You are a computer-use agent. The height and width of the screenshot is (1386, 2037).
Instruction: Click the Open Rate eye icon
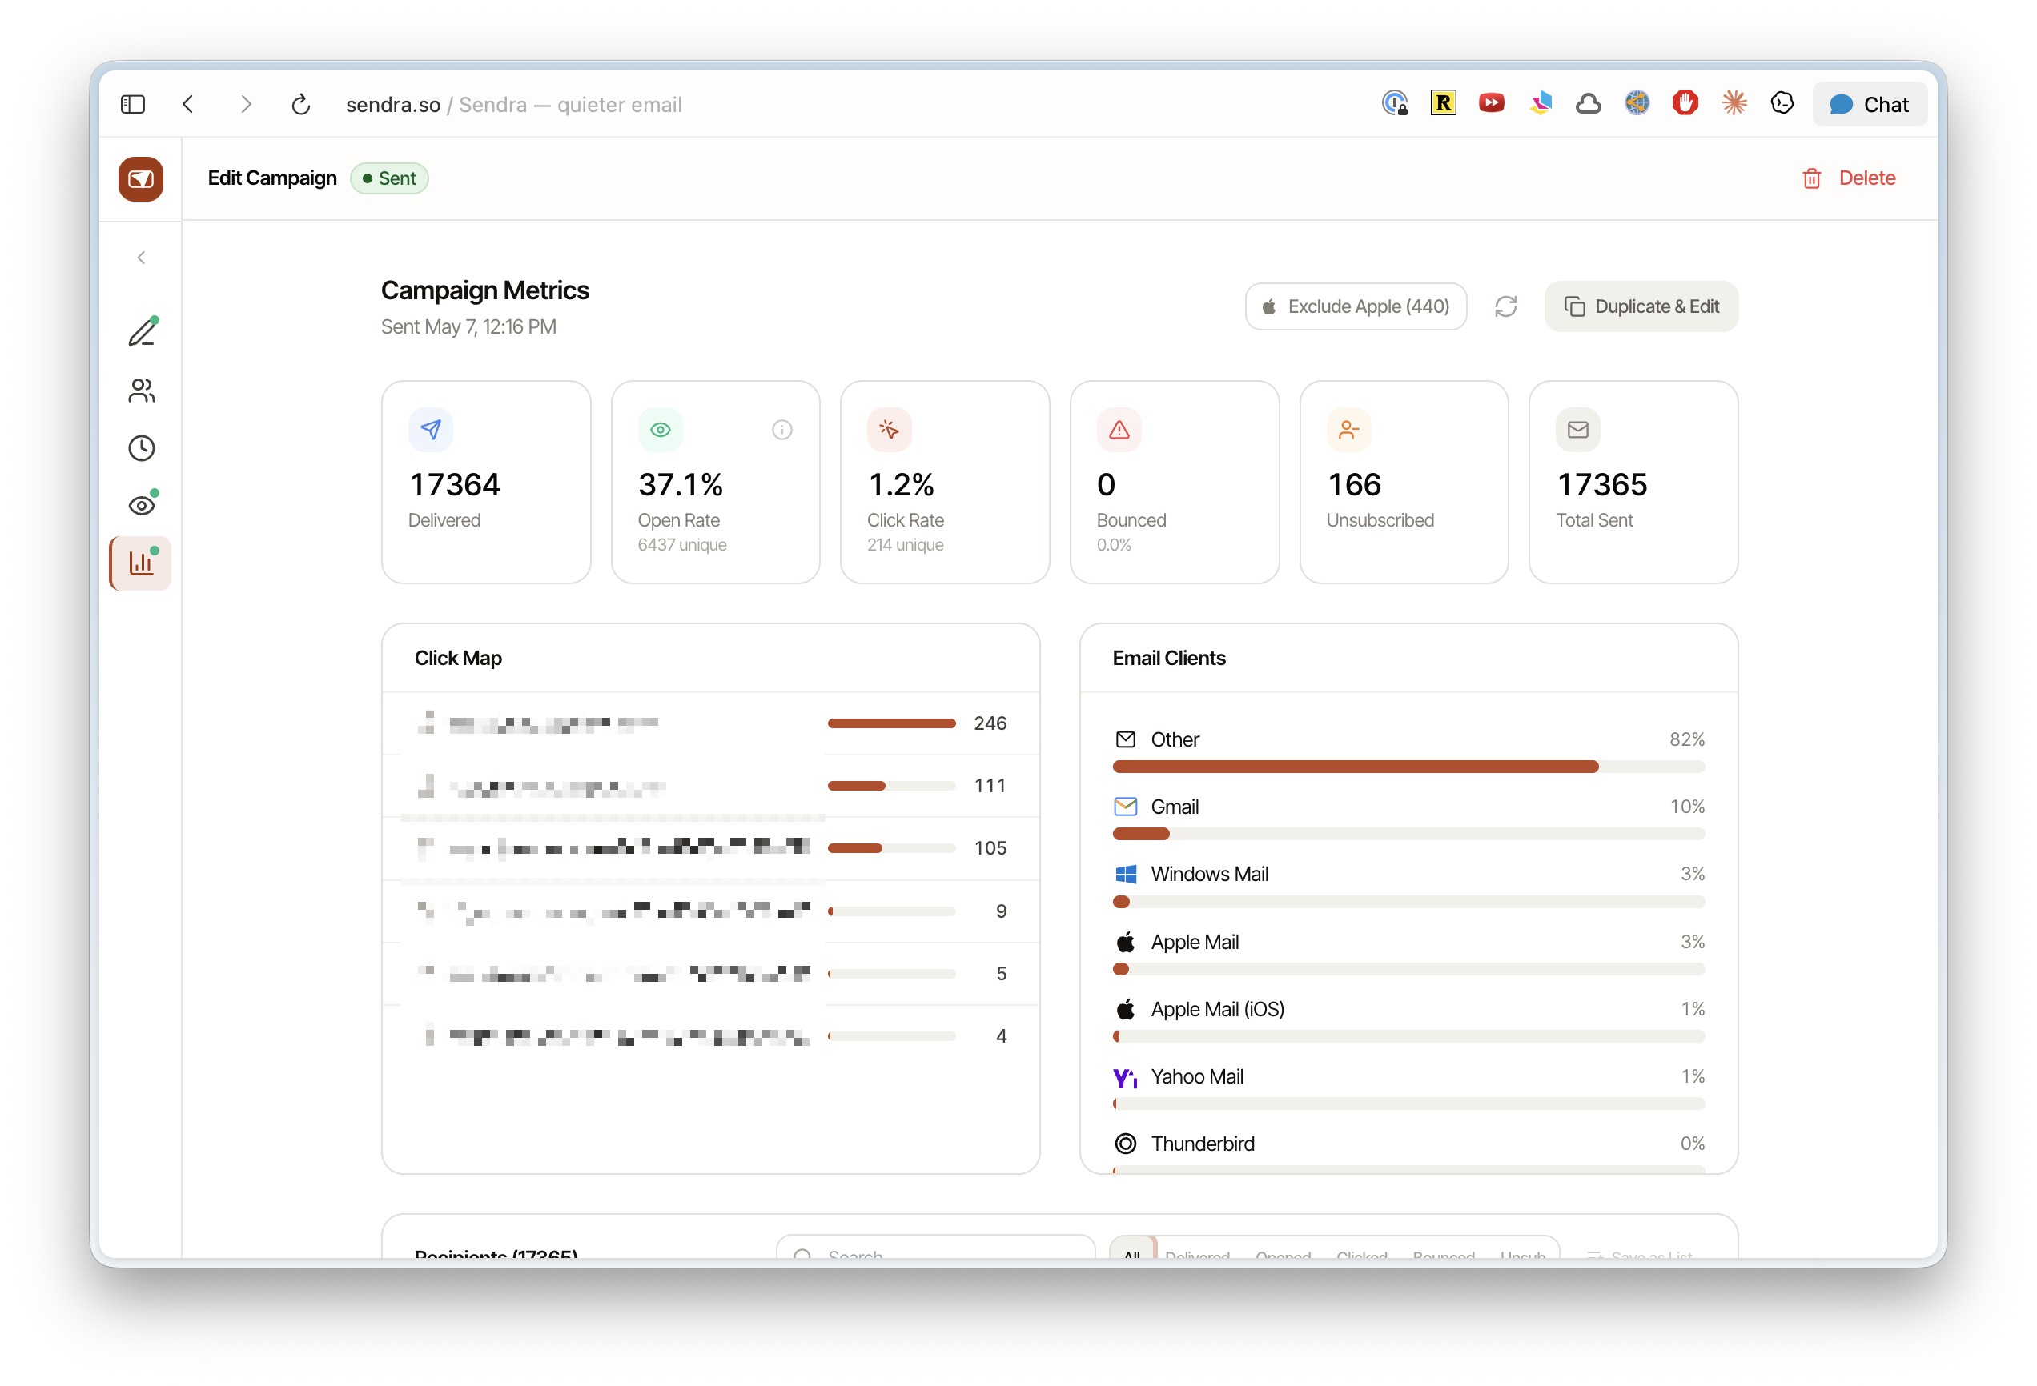[660, 429]
